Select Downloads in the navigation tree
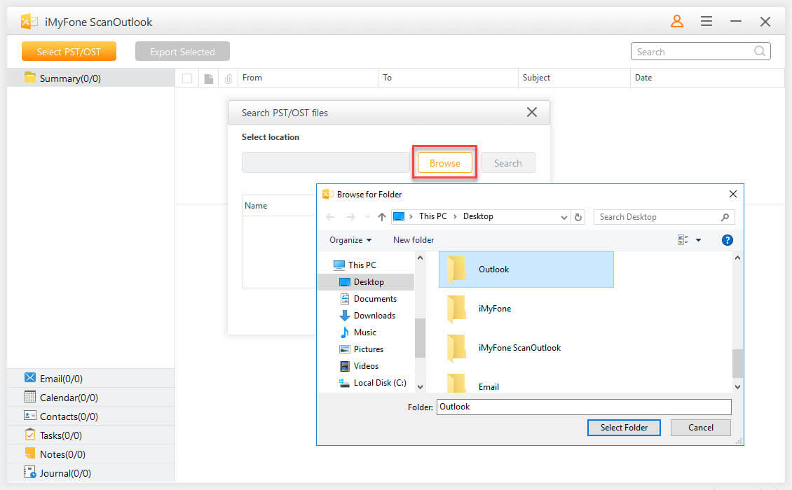Viewport: 792px width, 490px height. coord(374,316)
